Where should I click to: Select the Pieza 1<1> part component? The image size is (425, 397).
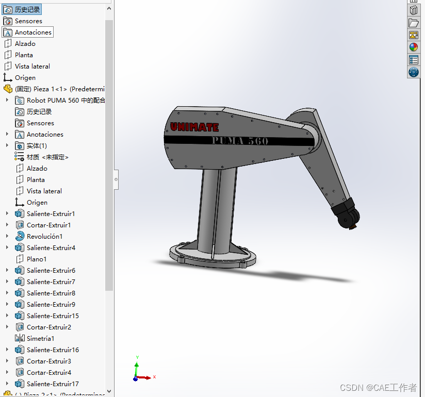click(x=54, y=89)
